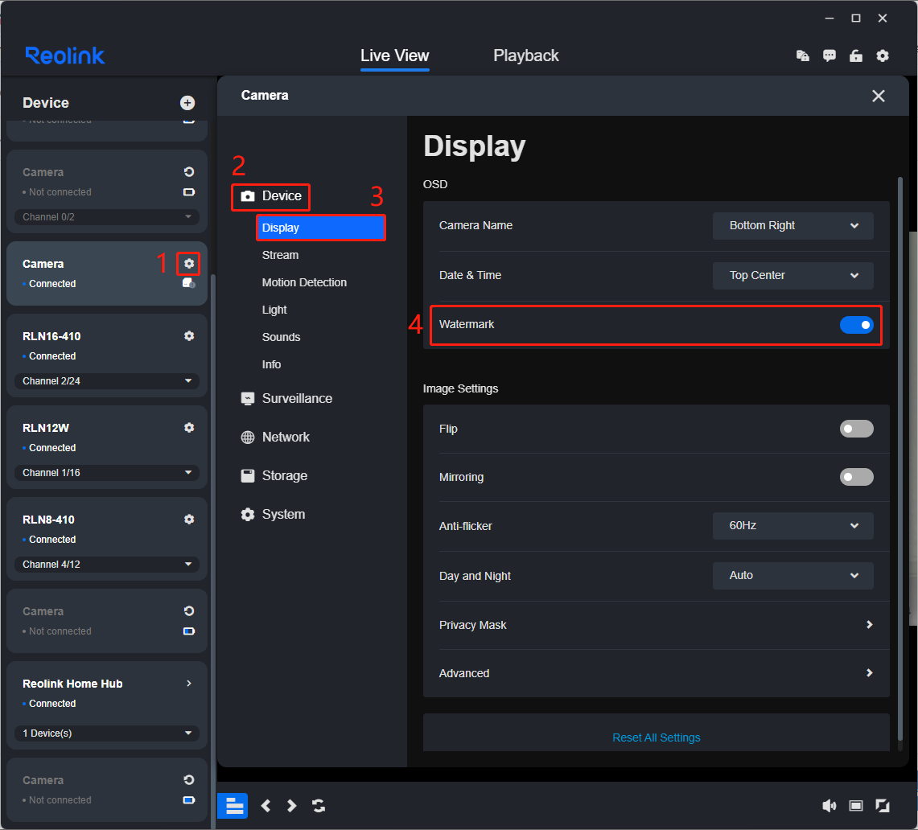Disable the Watermark toggle

pos(856,325)
